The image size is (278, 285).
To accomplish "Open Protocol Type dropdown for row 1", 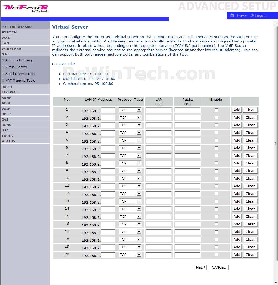I will 130,110.
